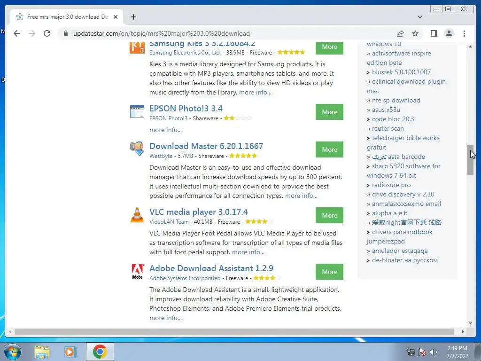Open the VideoLAN Team publisher link
The height and width of the screenshot is (361, 481).
pyautogui.click(x=169, y=222)
